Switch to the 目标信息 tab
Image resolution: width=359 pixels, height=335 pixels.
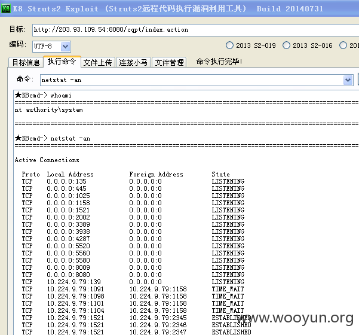(x=26, y=62)
